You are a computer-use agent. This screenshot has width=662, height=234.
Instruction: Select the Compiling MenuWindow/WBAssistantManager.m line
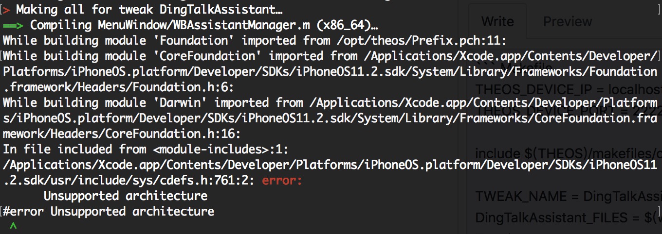tap(204, 25)
